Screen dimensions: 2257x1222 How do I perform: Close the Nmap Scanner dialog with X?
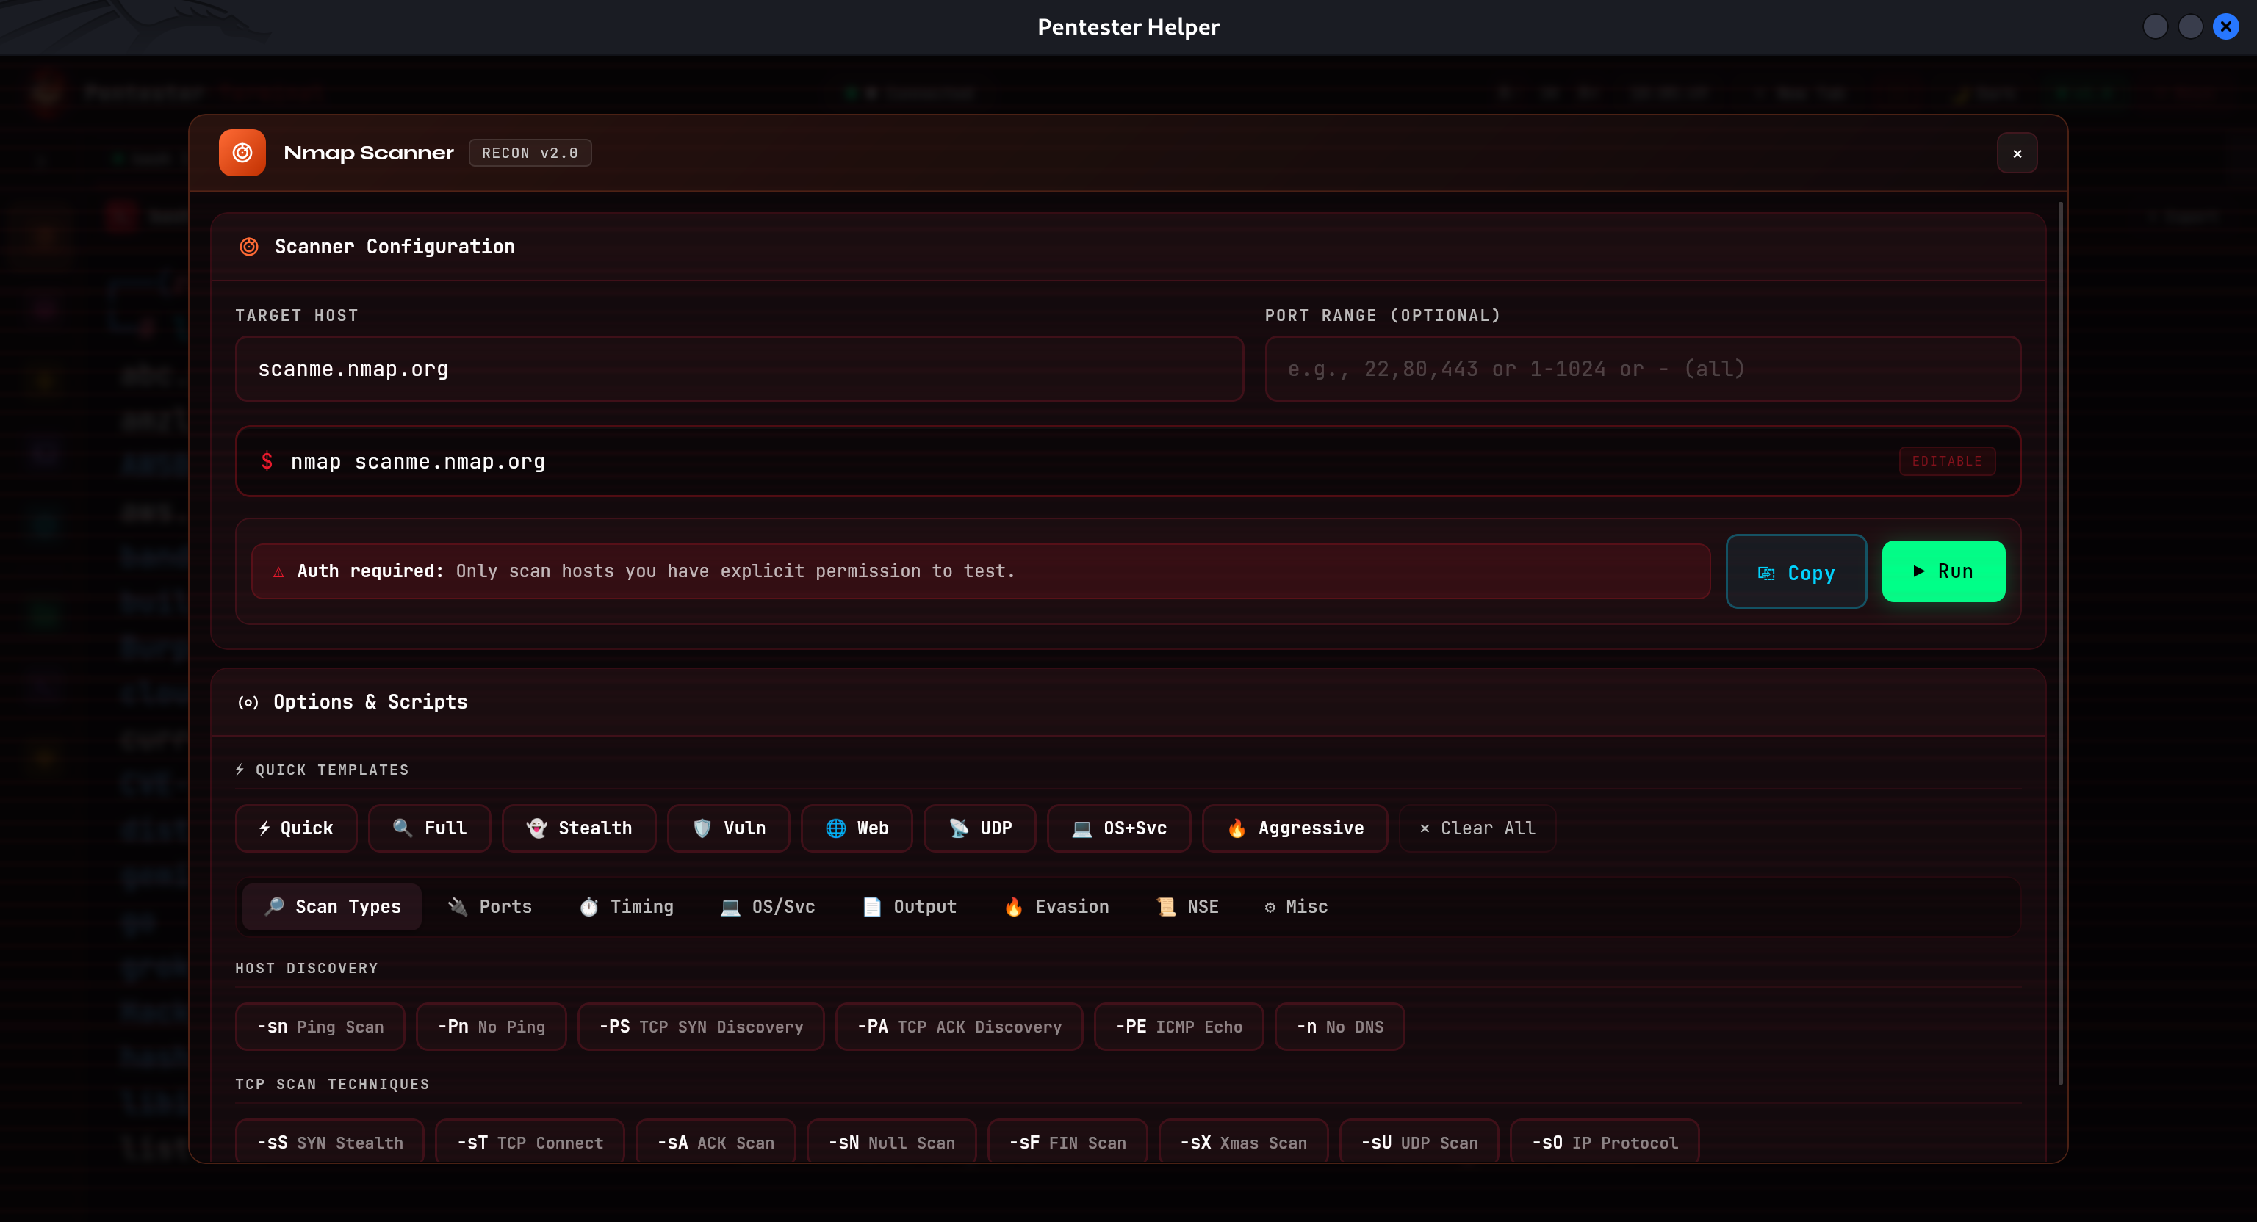click(2016, 153)
